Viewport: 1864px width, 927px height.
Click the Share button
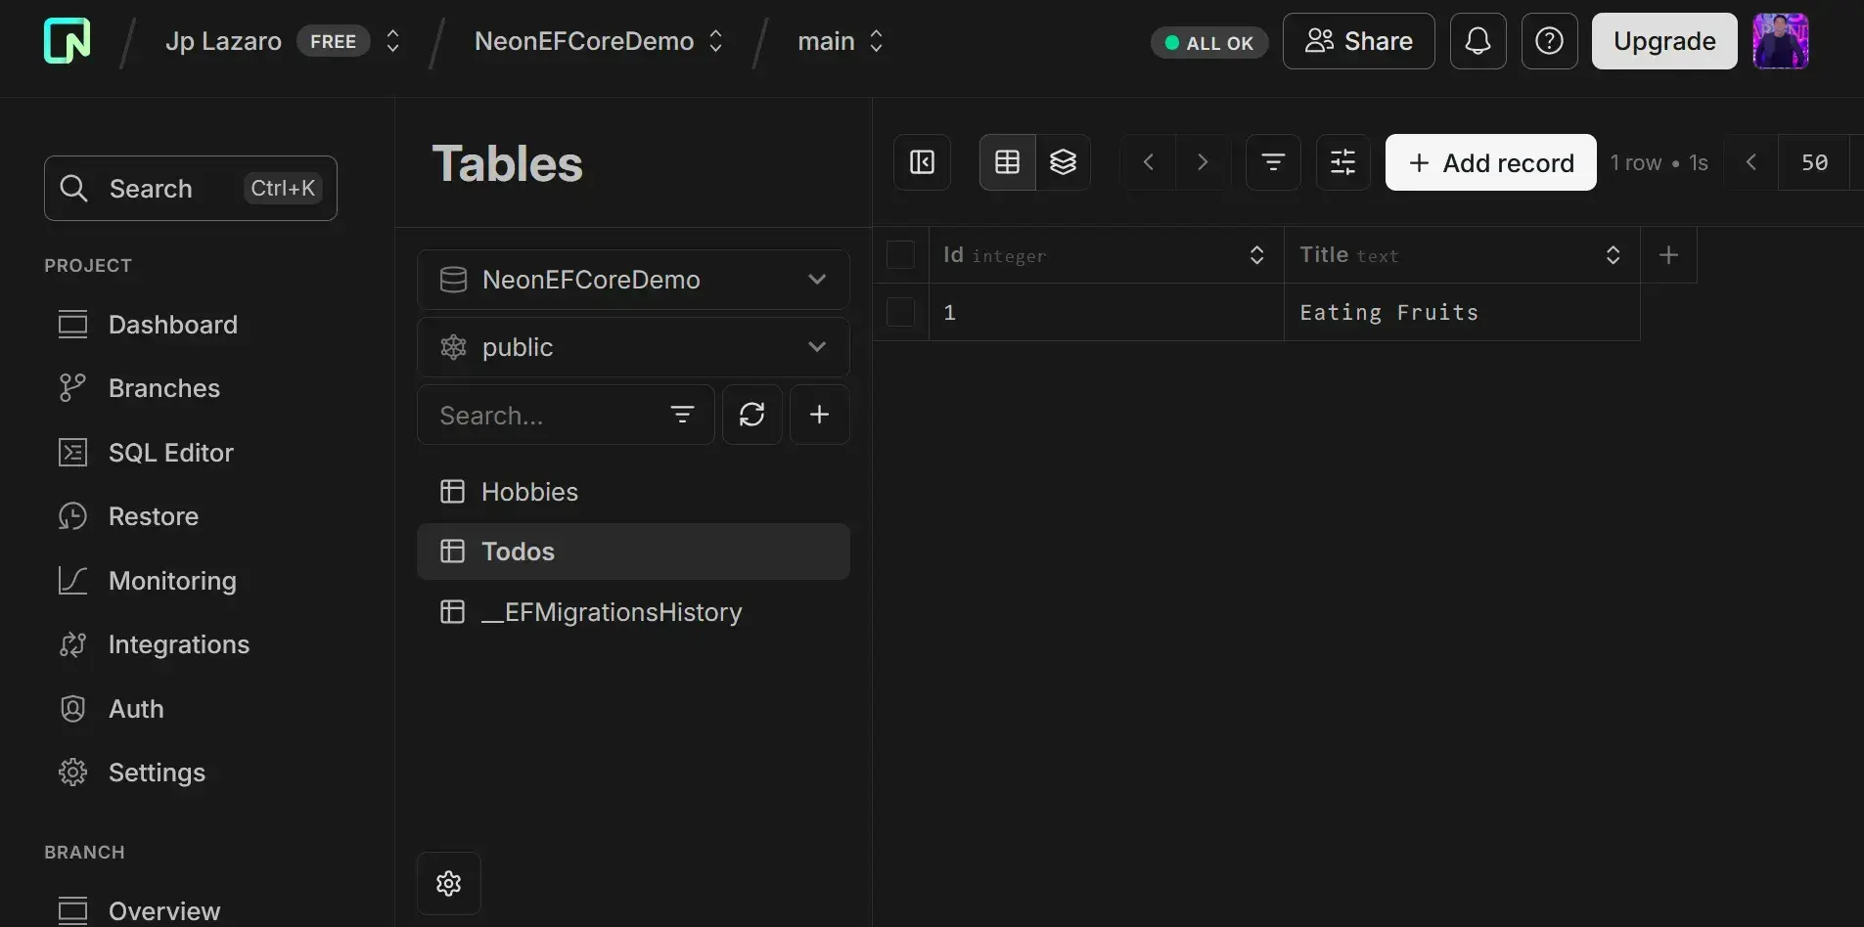pos(1358,41)
